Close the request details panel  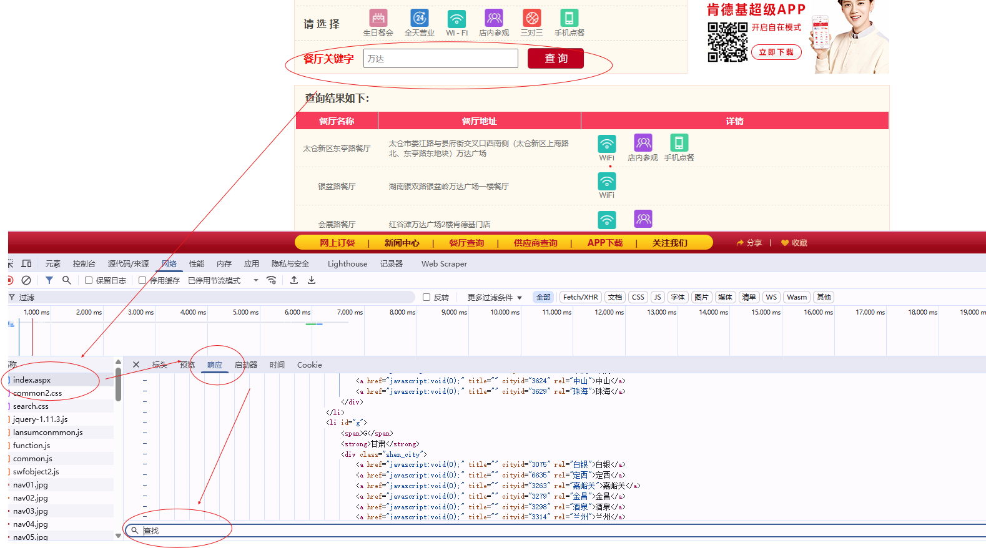(136, 365)
